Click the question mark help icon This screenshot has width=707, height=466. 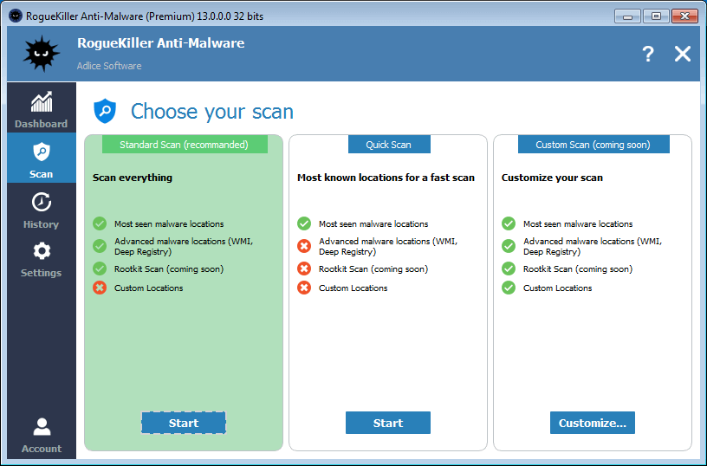(x=647, y=54)
